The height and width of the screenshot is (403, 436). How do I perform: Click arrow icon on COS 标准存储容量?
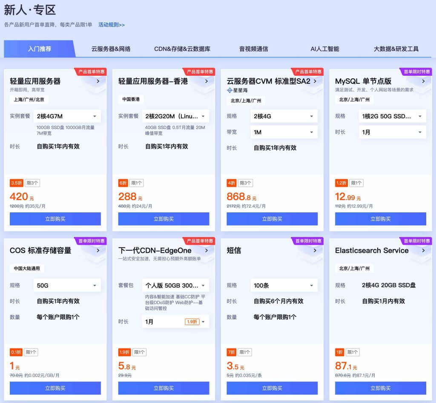click(x=98, y=250)
